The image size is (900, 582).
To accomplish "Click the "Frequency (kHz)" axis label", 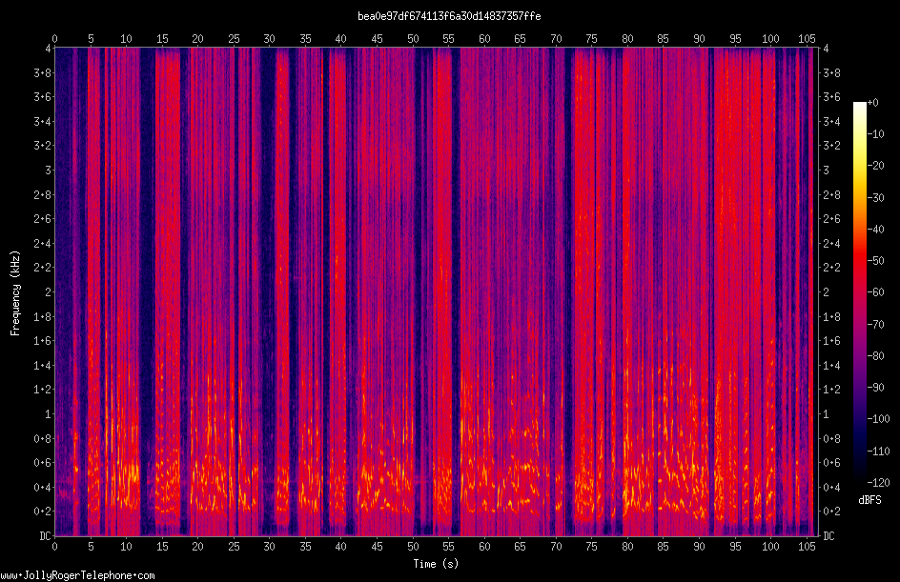I will [15, 293].
